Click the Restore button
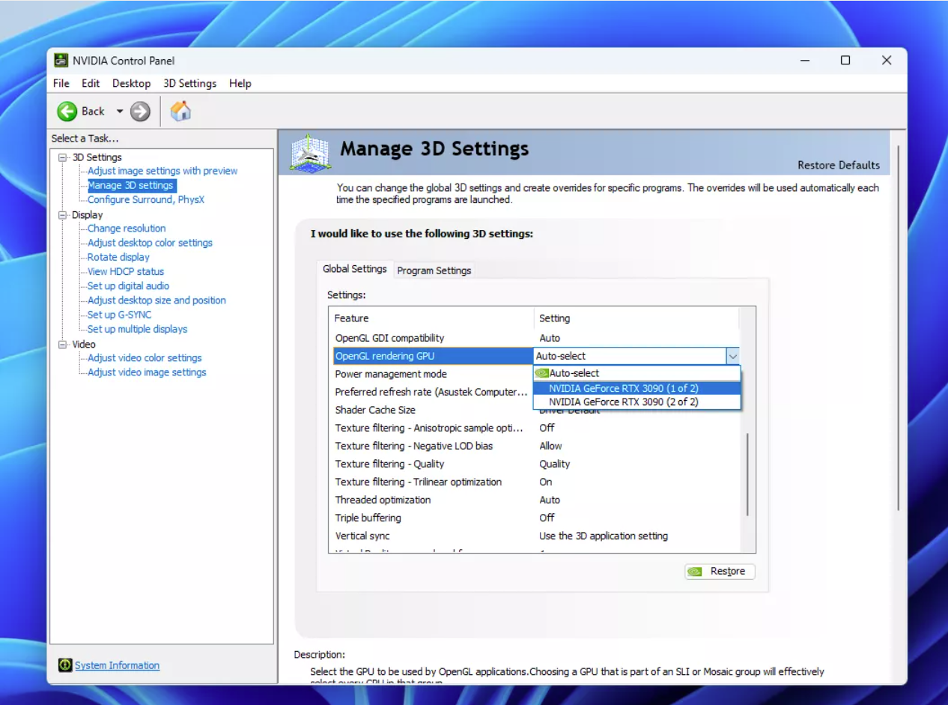Screen dimensions: 948x705 (x=720, y=571)
